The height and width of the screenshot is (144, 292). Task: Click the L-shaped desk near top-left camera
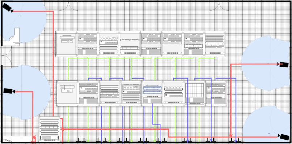[x=13, y=37]
